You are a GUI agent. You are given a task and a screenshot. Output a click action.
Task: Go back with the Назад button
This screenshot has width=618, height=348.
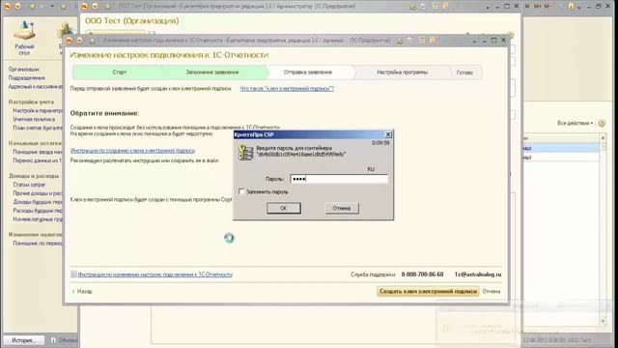(82, 291)
